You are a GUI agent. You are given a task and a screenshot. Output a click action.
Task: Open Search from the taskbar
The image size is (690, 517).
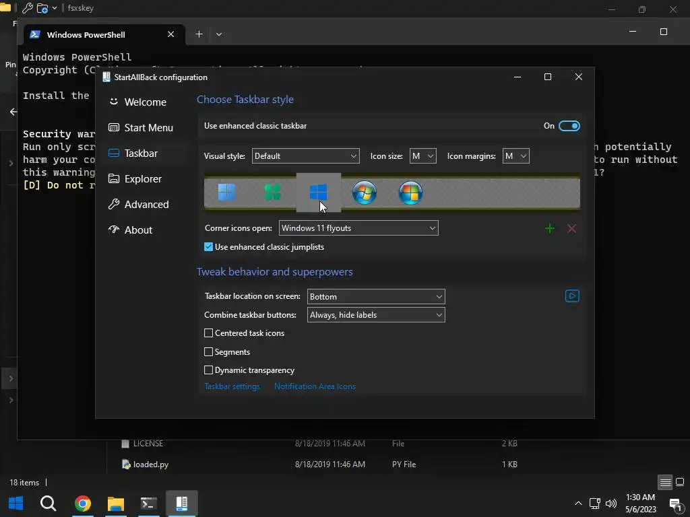pyautogui.click(x=48, y=503)
